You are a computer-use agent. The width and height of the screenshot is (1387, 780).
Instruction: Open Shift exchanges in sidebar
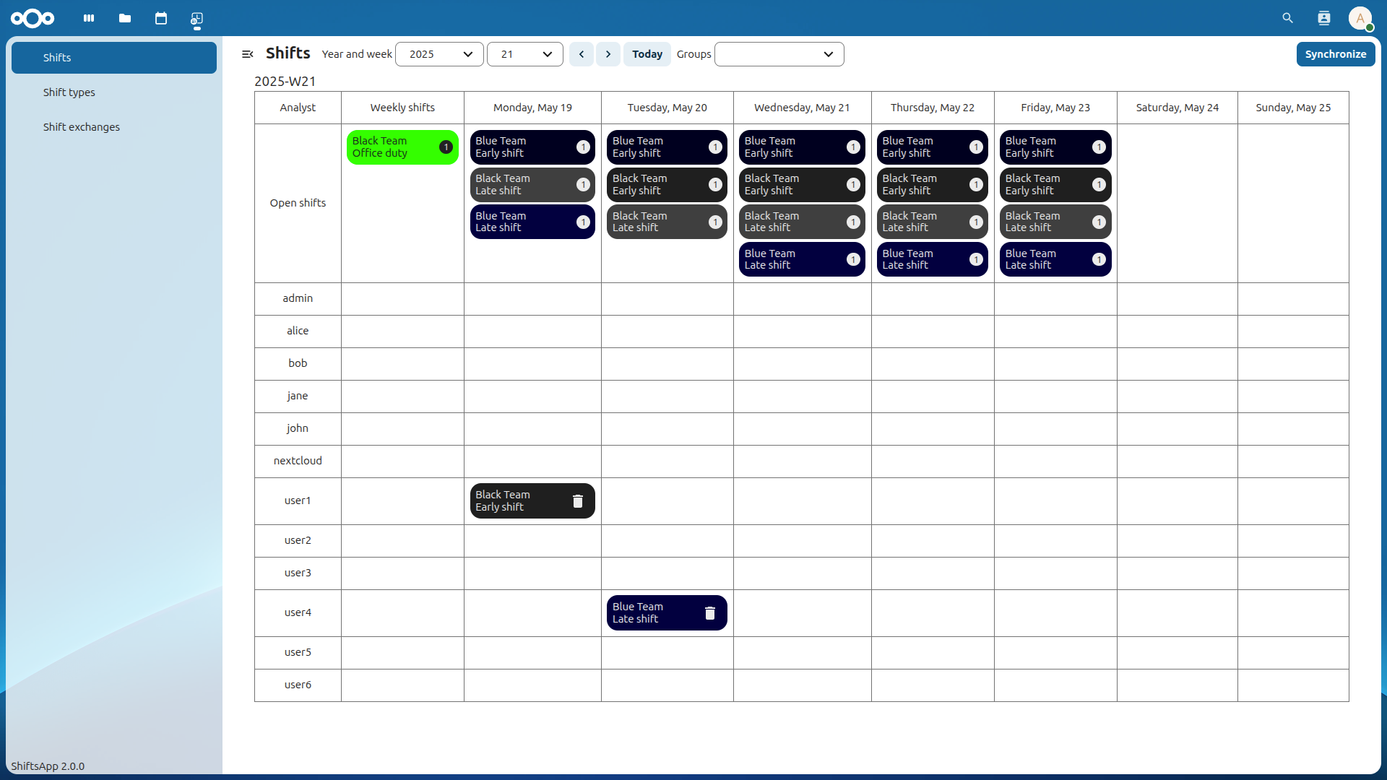82,127
